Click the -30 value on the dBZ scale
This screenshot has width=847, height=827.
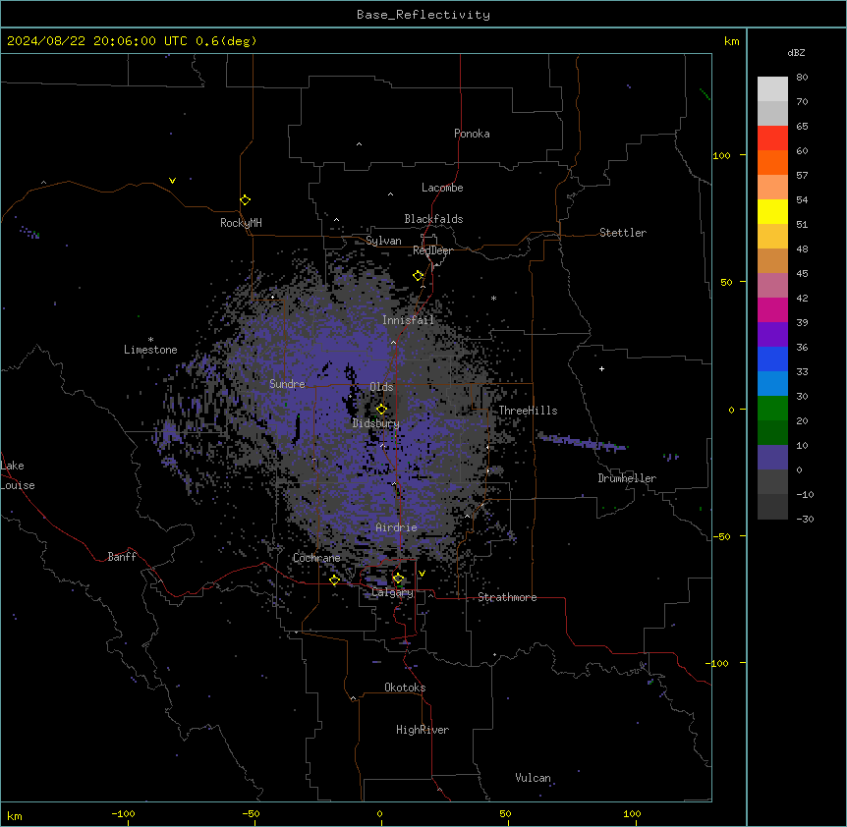click(x=805, y=519)
